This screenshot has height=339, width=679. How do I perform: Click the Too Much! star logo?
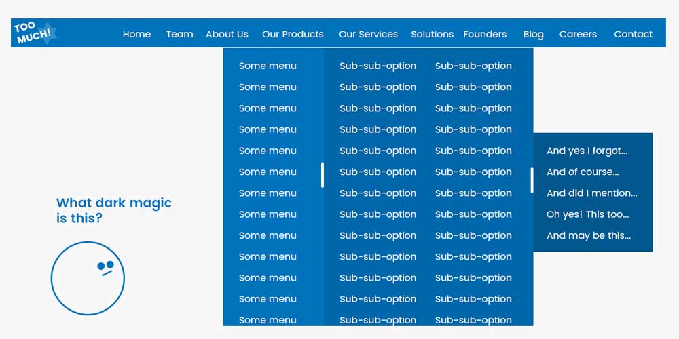tap(35, 33)
